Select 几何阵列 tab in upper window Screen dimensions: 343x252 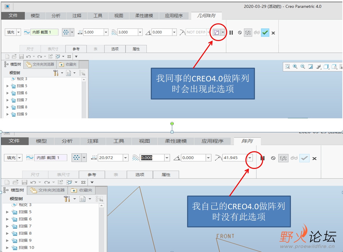[206, 16]
